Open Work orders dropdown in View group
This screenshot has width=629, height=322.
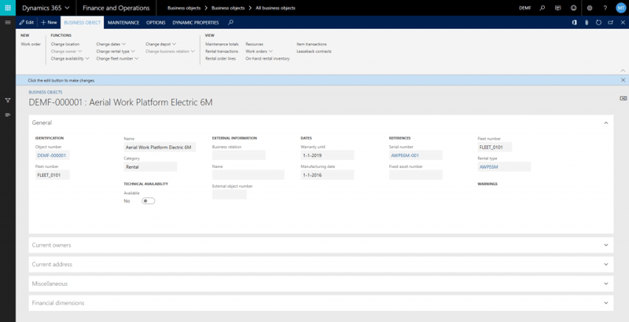(259, 51)
